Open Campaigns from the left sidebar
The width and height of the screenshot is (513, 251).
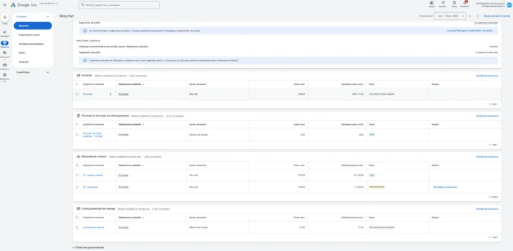click(5, 33)
